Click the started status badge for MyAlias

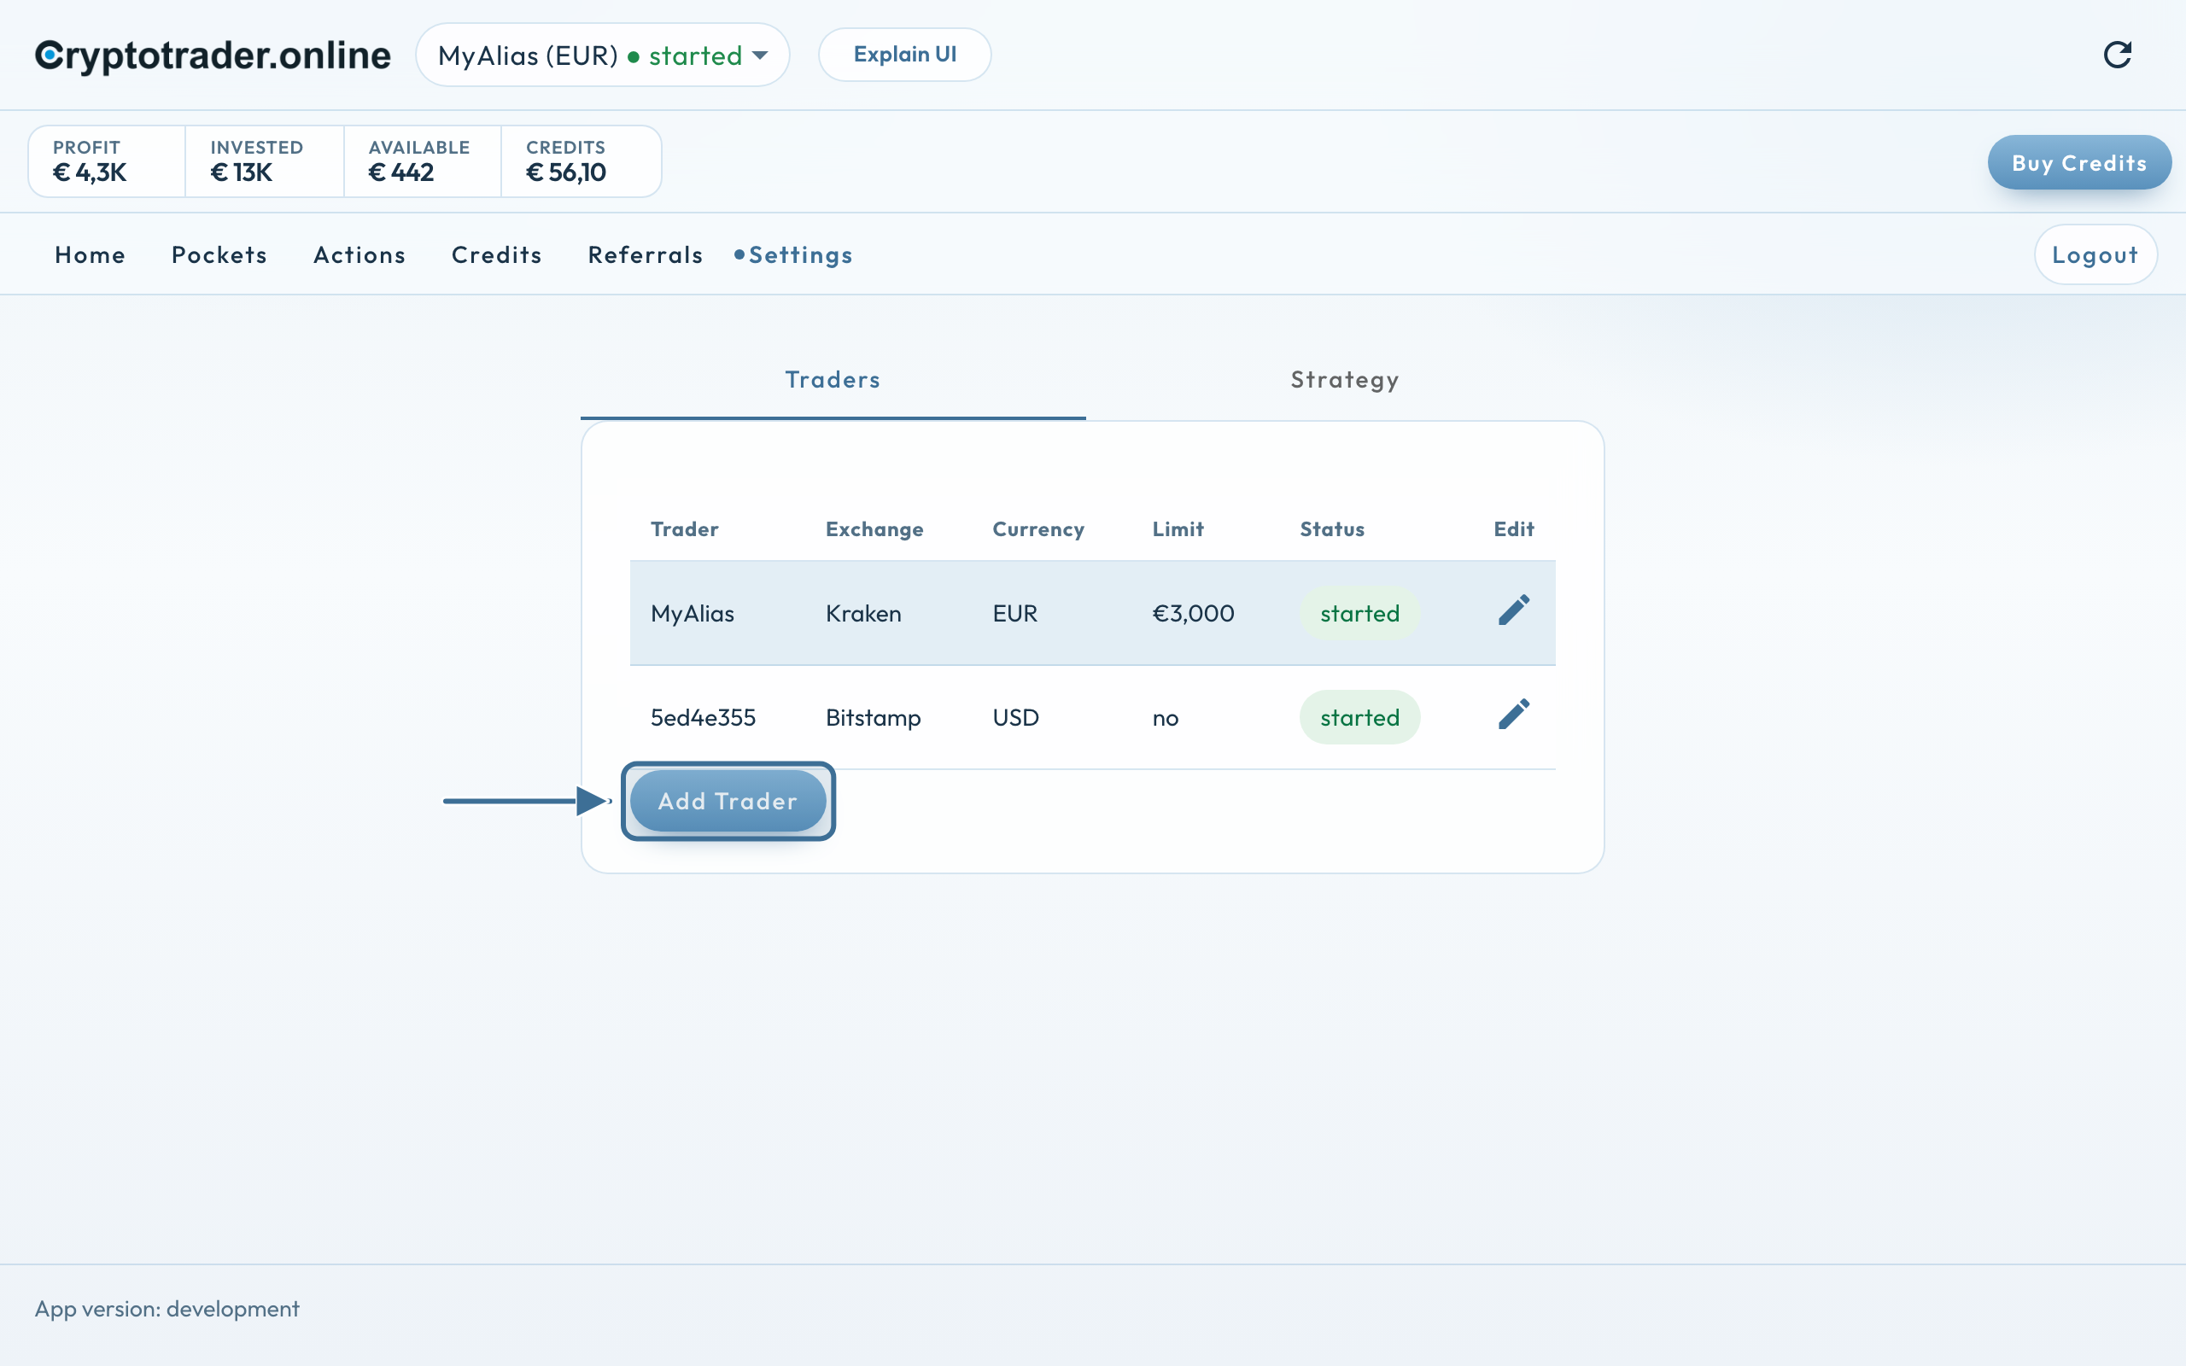1359,614
